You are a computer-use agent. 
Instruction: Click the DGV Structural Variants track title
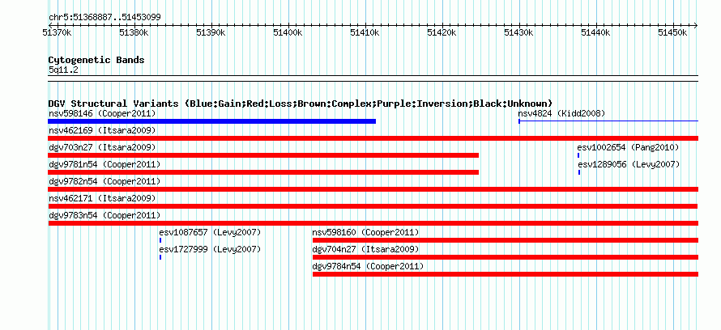point(301,104)
